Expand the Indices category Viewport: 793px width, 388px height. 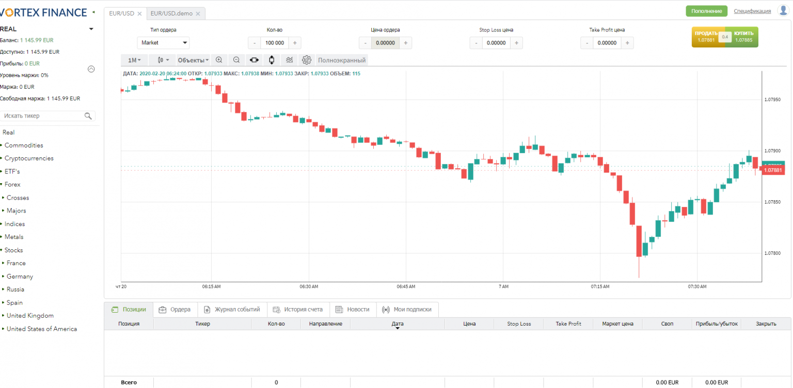(14, 224)
